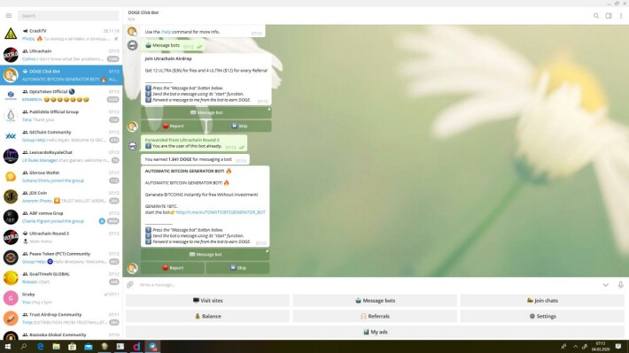Collapse bot keyboard with down chevron
This screenshot has width=629, height=353.
click(x=605, y=285)
